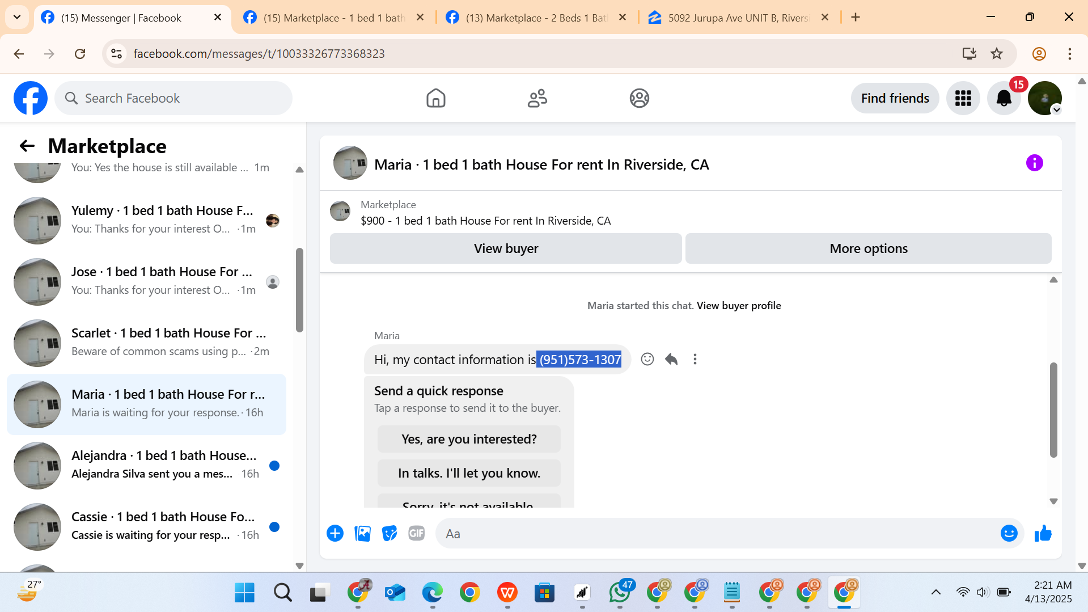Expand the tab search dropdown
The image size is (1088, 612).
point(17,17)
